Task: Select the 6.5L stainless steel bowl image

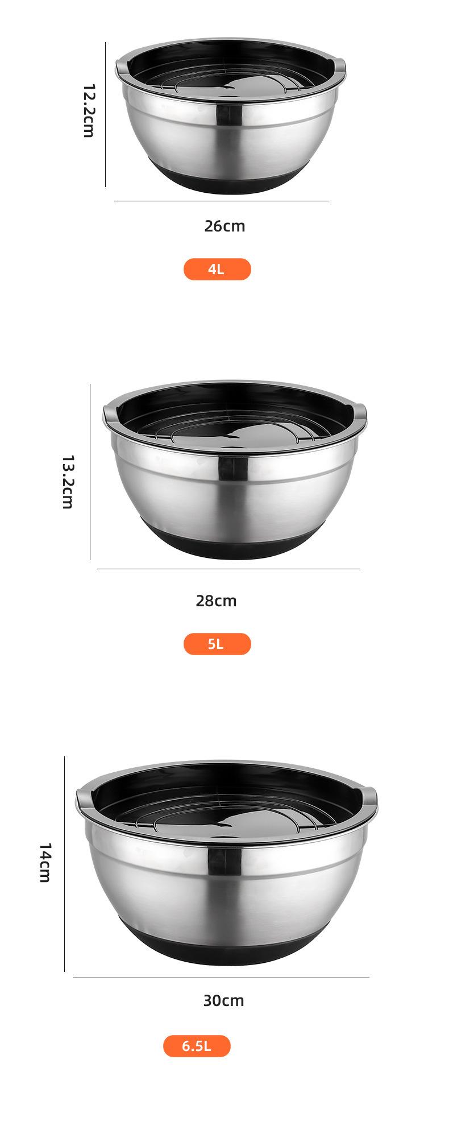Action: tap(226, 863)
